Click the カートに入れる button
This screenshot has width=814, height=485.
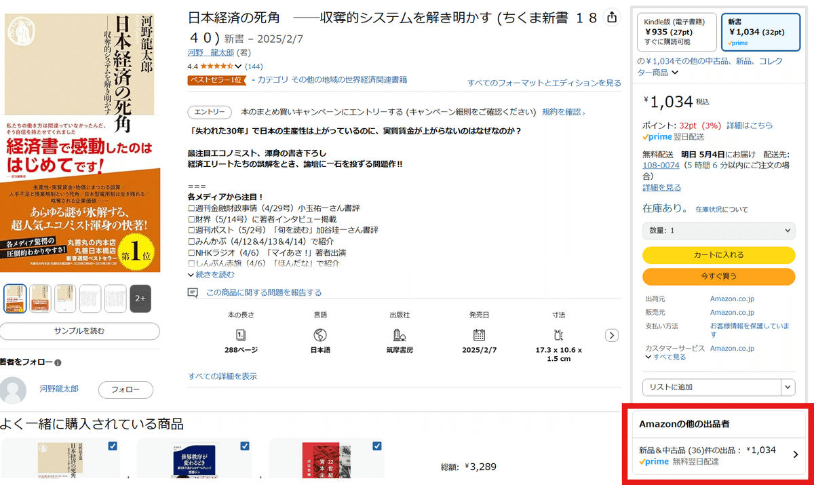click(718, 255)
